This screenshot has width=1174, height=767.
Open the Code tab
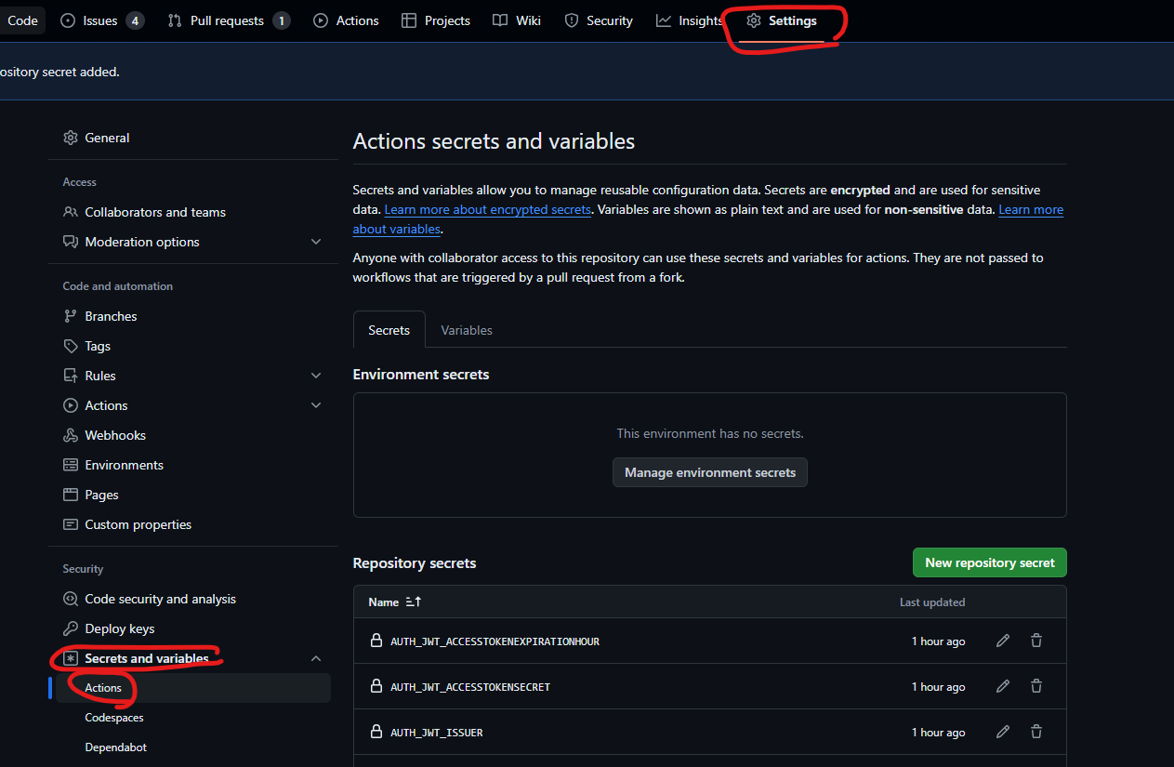coord(21,20)
